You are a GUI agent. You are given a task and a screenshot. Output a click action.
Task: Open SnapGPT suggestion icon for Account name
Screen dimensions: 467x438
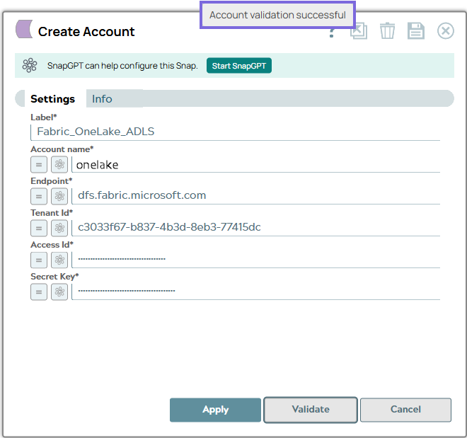(59, 165)
